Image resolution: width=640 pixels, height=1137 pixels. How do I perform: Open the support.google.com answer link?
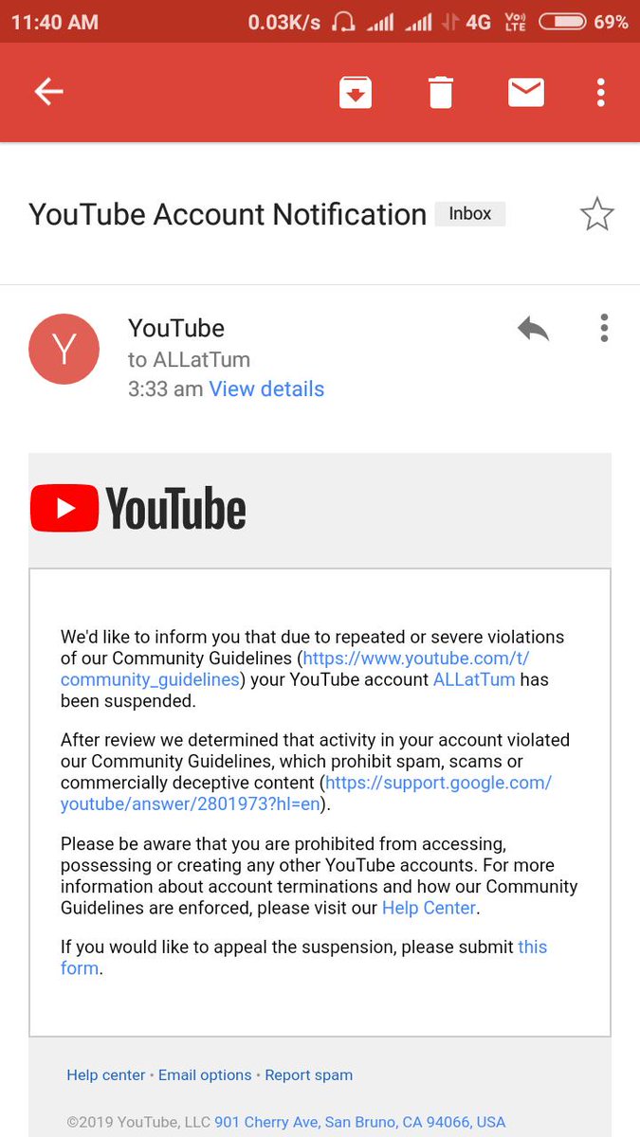tap(306, 794)
